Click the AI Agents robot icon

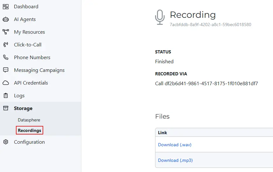click(6, 19)
